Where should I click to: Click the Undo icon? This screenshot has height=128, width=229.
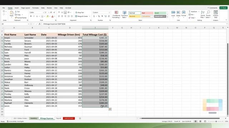[4, 11]
